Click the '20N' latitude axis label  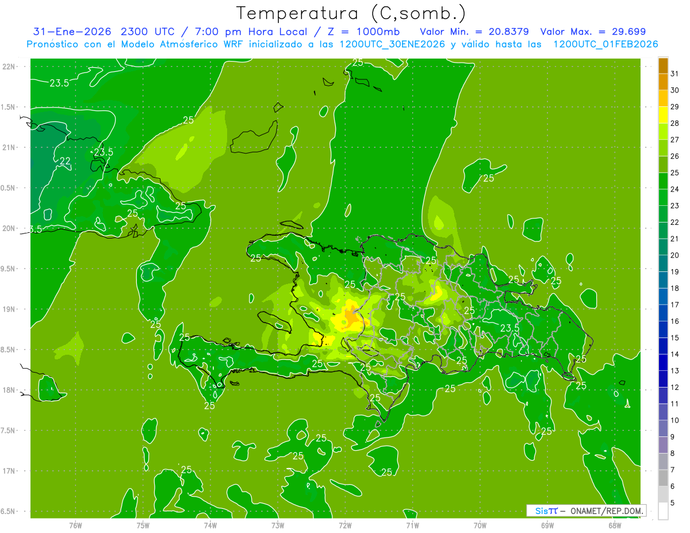point(9,228)
